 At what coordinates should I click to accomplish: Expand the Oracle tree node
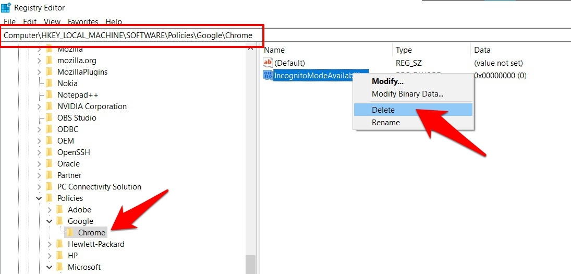[x=39, y=163]
